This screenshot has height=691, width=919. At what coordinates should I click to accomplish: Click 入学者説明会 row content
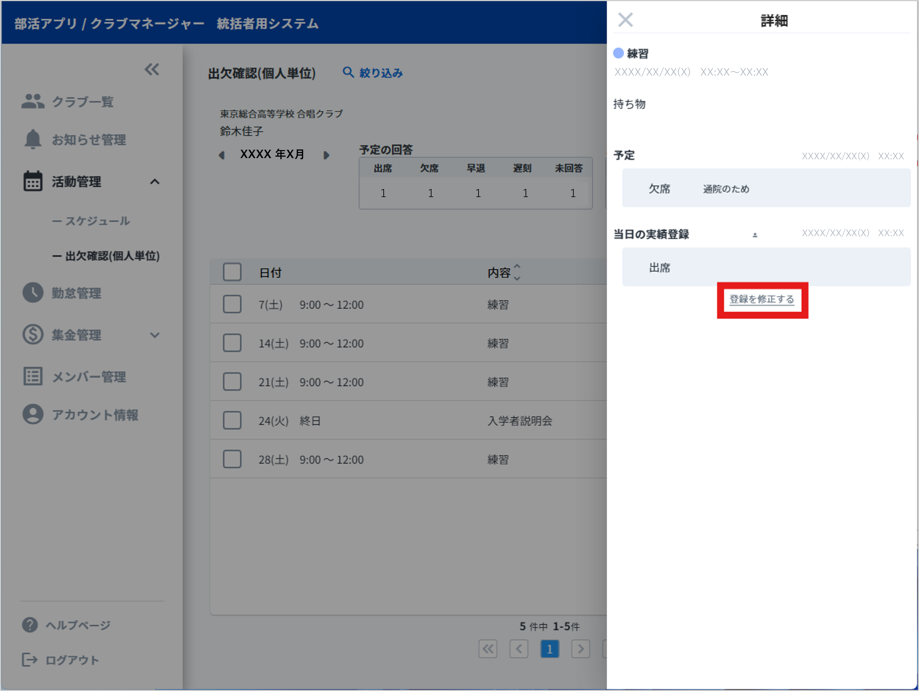point(519,421)
